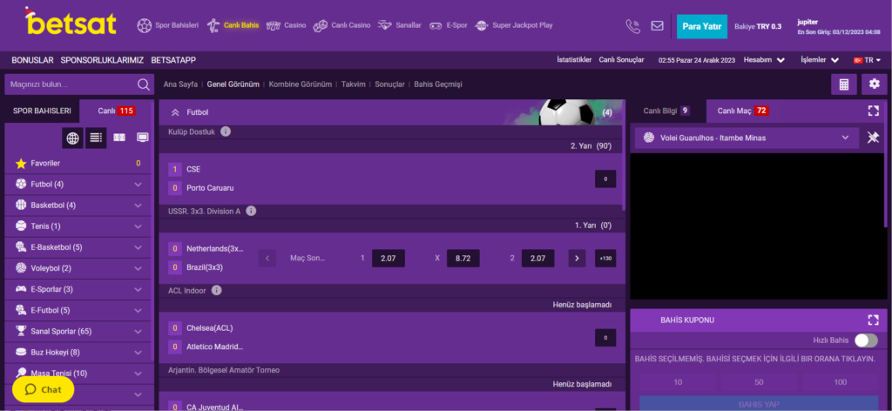Select the 100 stake amount
This screenshot has width=892, height=411.
click(841, 382)
